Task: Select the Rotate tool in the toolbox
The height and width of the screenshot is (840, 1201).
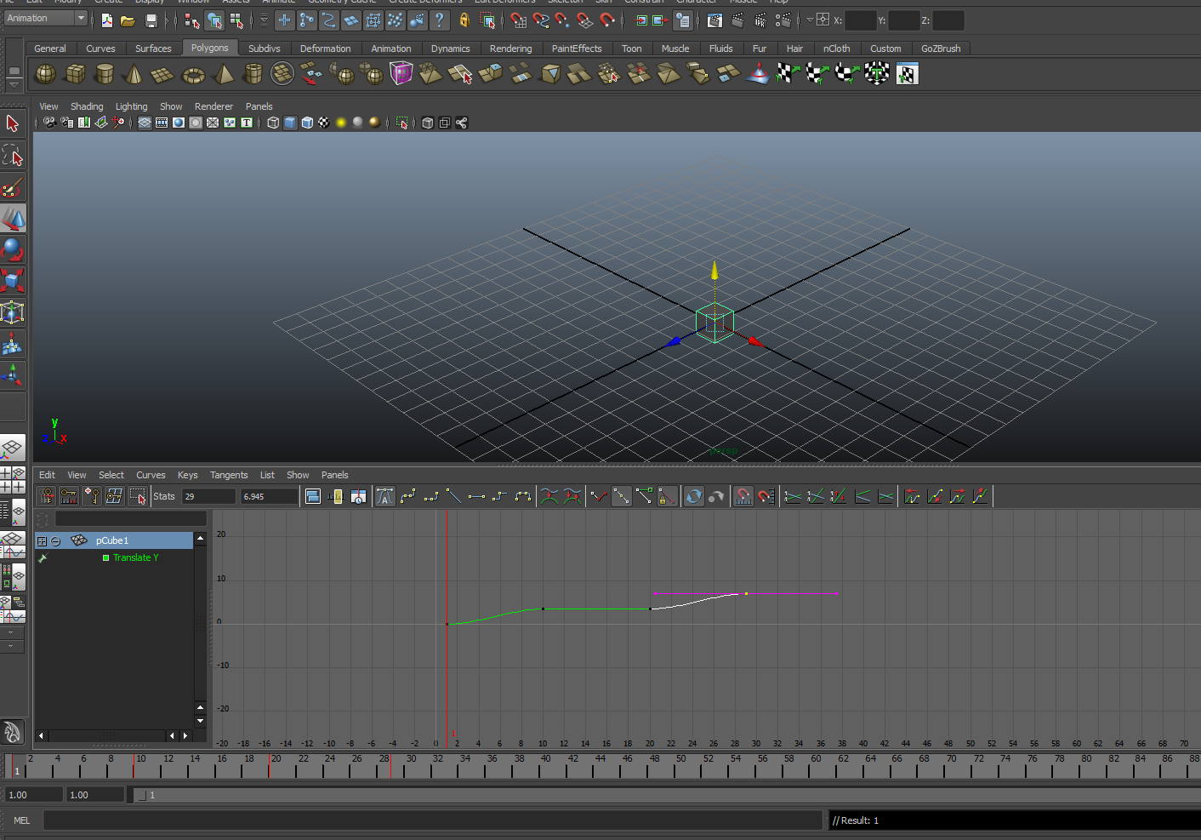Action: click(x=13, y=249)
